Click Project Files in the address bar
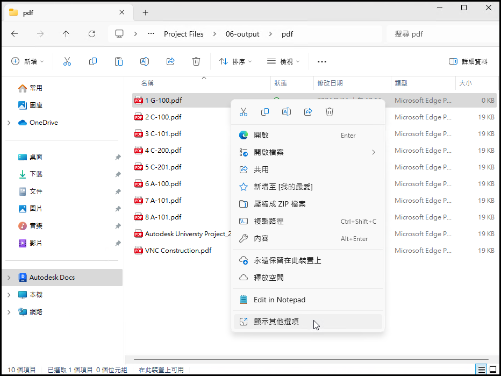 184,34
